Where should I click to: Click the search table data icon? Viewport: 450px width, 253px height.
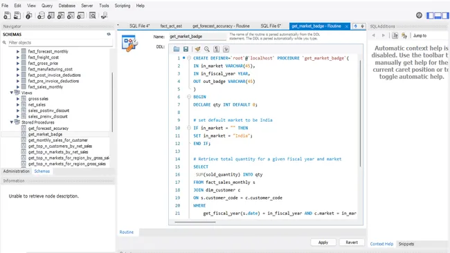92,15
